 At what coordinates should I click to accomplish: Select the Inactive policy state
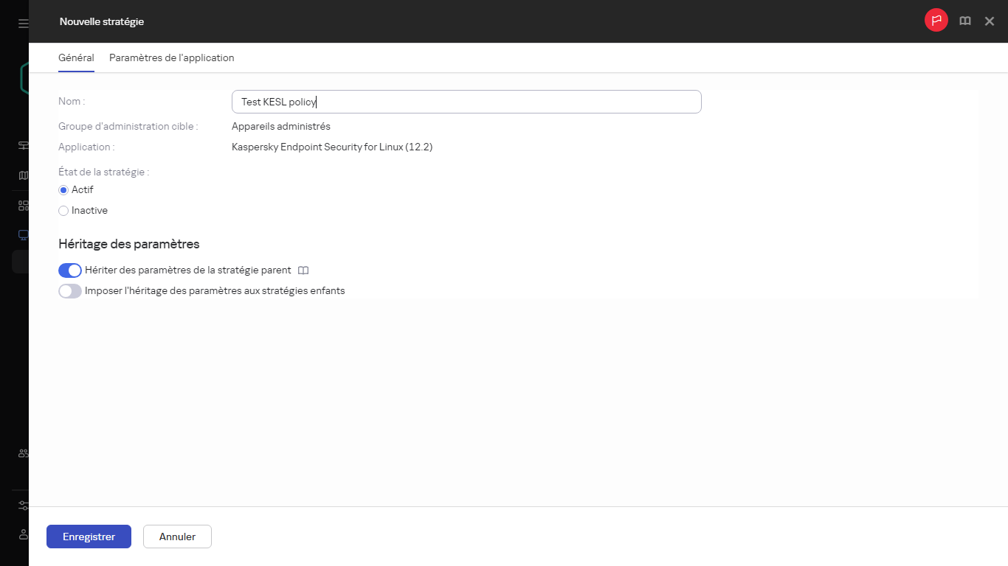click(x=63, y=211)
